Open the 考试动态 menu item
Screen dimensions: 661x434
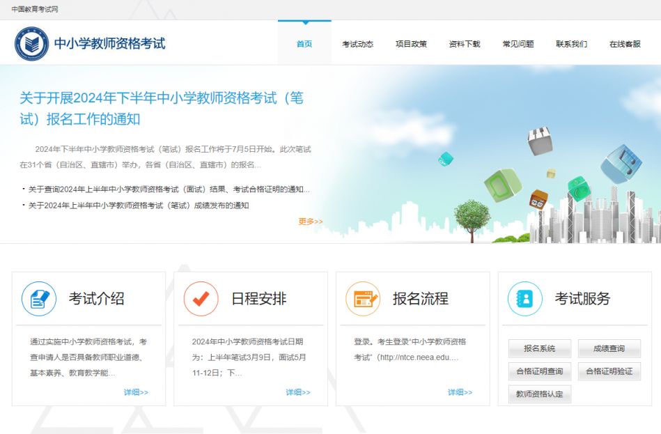pyautogui.click(x=357, y=44)
